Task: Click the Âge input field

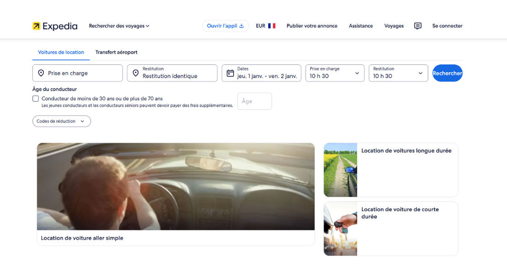Action: tap(254, 101)
